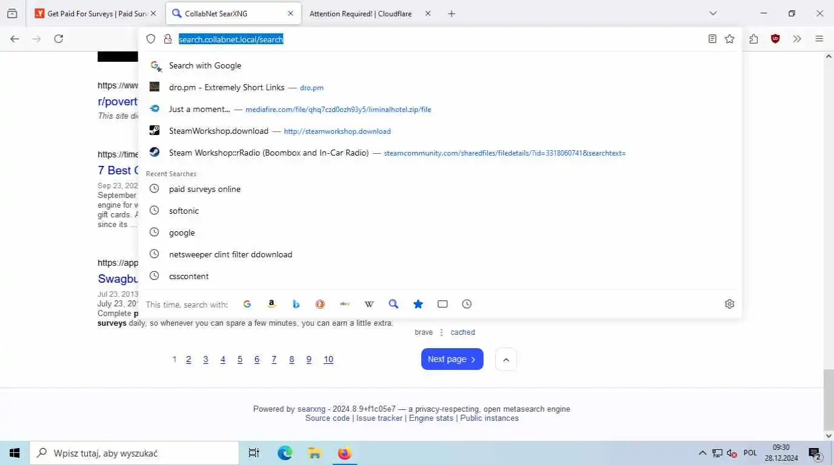Go back to previous page
The image size is (834, 465).
(x=15, y=39)
